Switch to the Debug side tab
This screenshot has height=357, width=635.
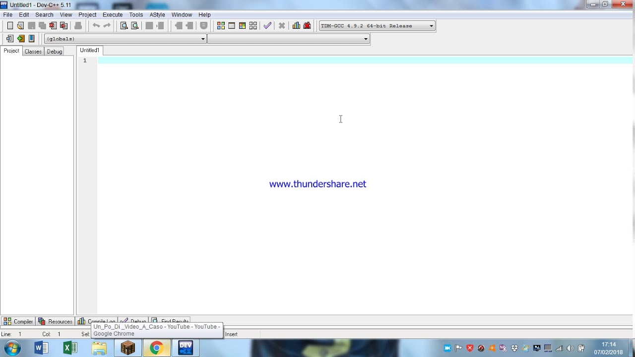pyautogui.click(x=55, y=52)
